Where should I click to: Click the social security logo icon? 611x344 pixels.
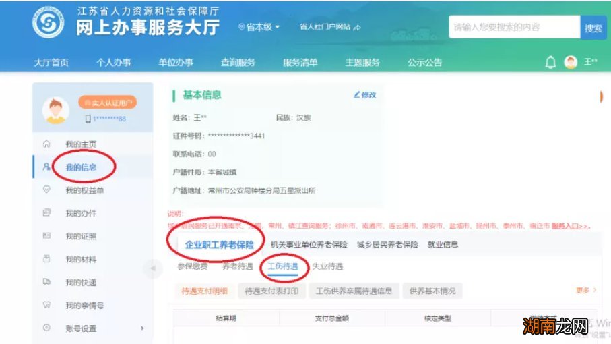pos(48,23)
